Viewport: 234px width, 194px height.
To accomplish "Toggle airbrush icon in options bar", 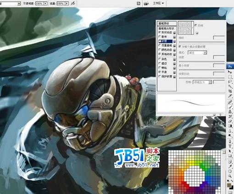I will [73, 3].
